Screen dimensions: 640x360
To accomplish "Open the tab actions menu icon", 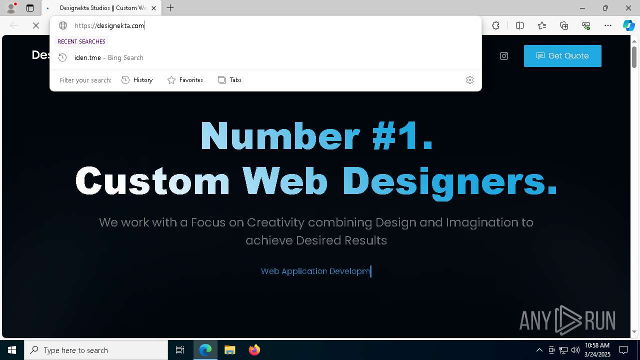I will coord(30,8).
